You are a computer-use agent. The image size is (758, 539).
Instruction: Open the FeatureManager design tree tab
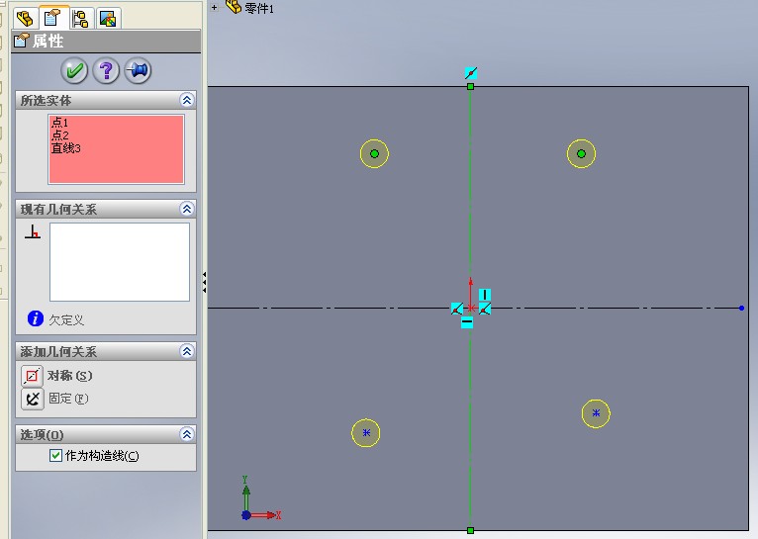[25, 19]
